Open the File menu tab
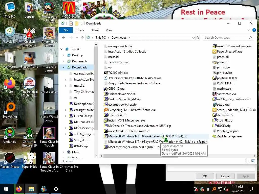 [66, 30]
